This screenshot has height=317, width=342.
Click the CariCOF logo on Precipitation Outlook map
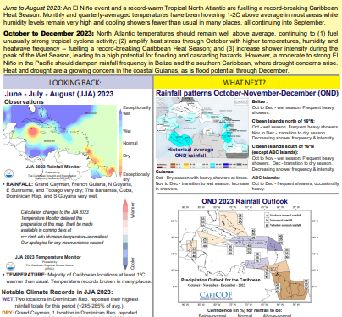pyautogui.click(x=216, y=296)
